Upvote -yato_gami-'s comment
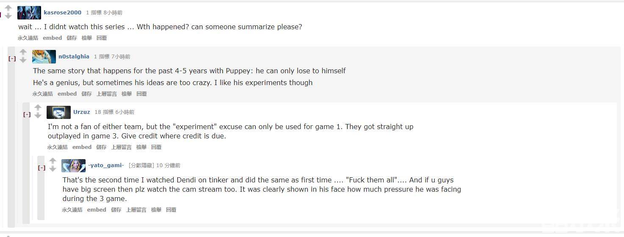624x237 pixels. click(x=53, y=161)
